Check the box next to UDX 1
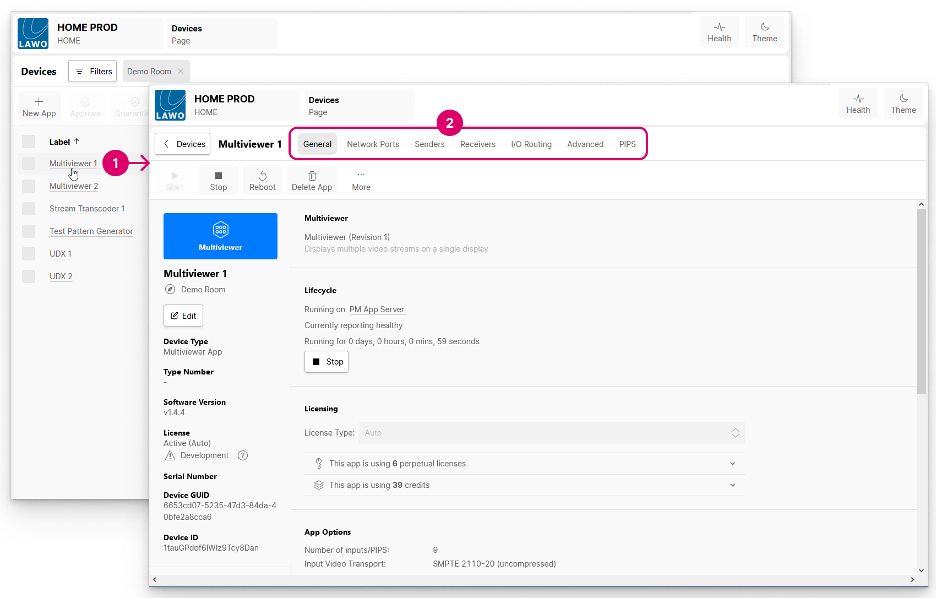 coord(29,254)
